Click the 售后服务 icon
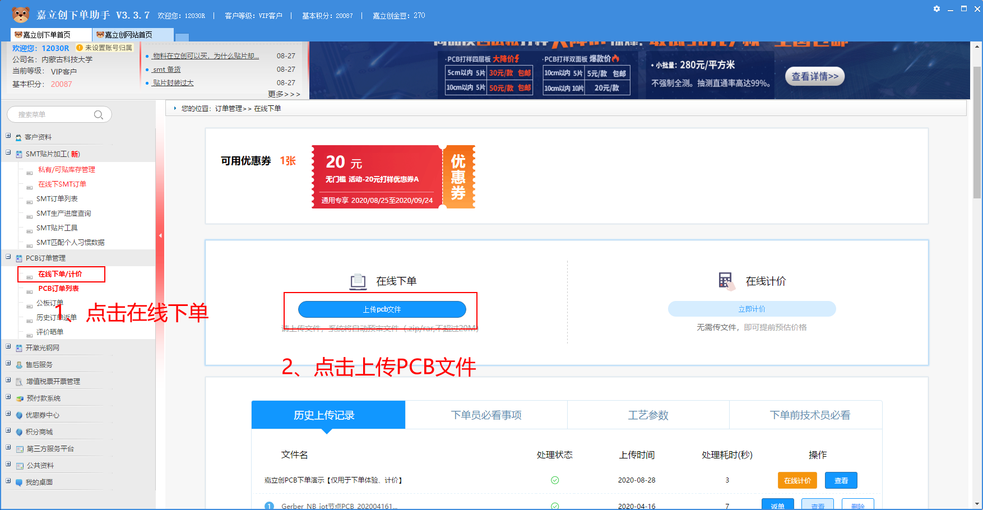The width and height of the screenshot is (983, 510). tap(19, 365)
